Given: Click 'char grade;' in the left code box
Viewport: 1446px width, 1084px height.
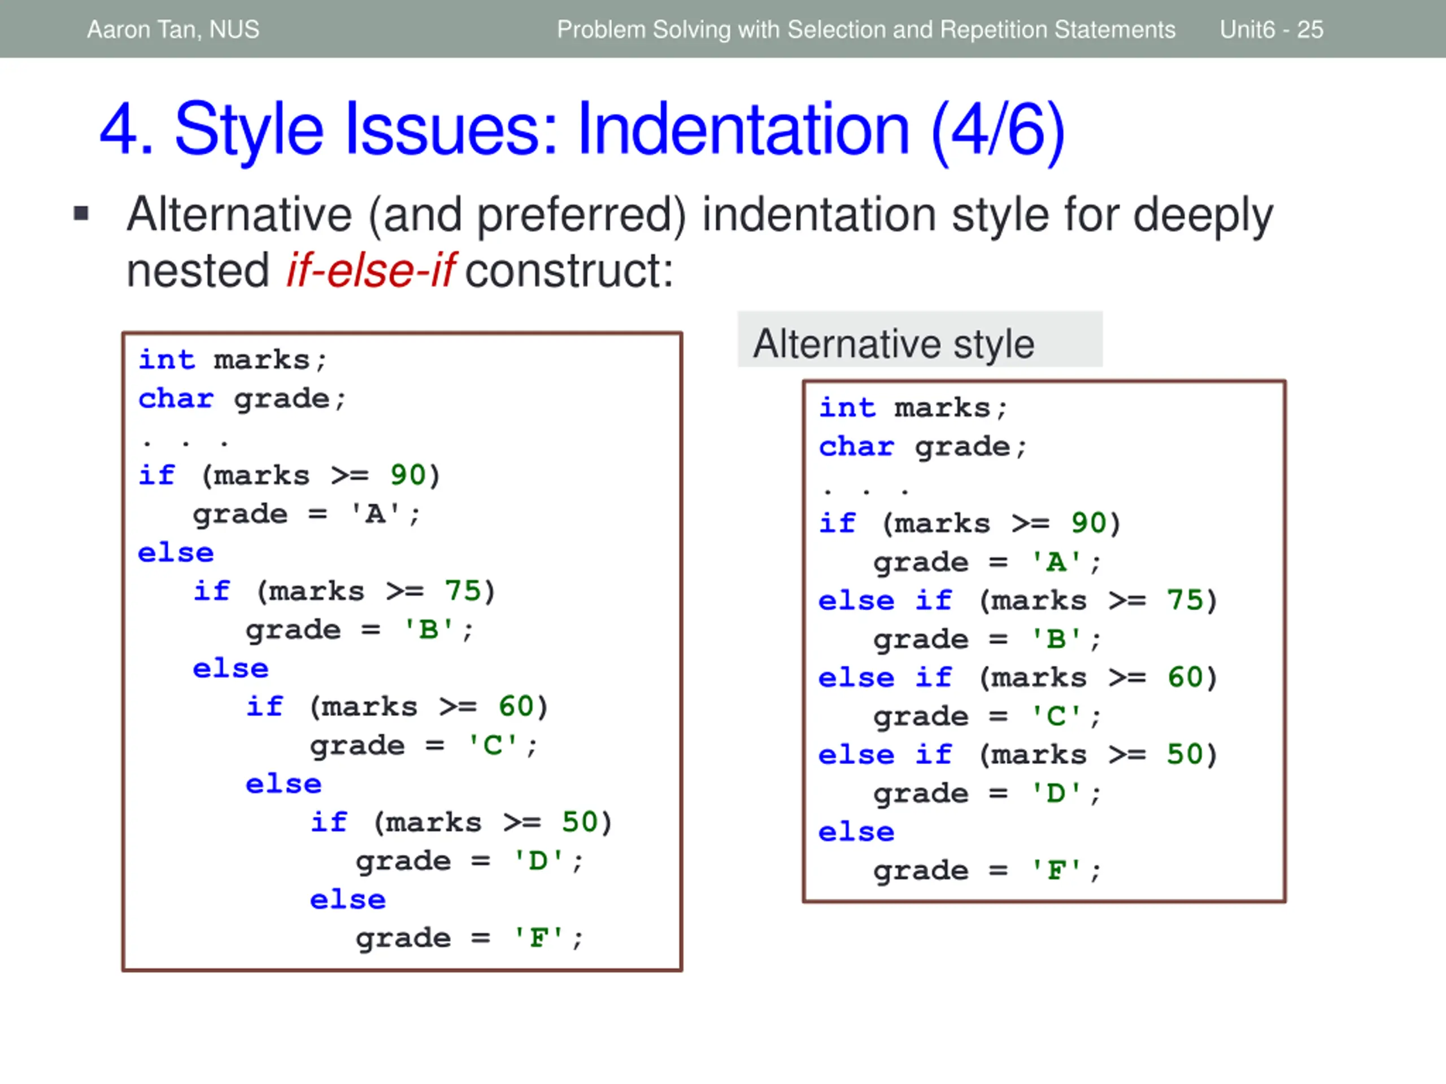Looking at the screenshot, I should coord(242,399).
